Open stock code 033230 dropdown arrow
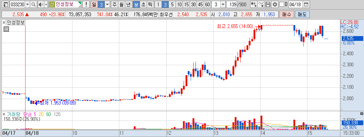The image size is (364, 137). (27, 4)
